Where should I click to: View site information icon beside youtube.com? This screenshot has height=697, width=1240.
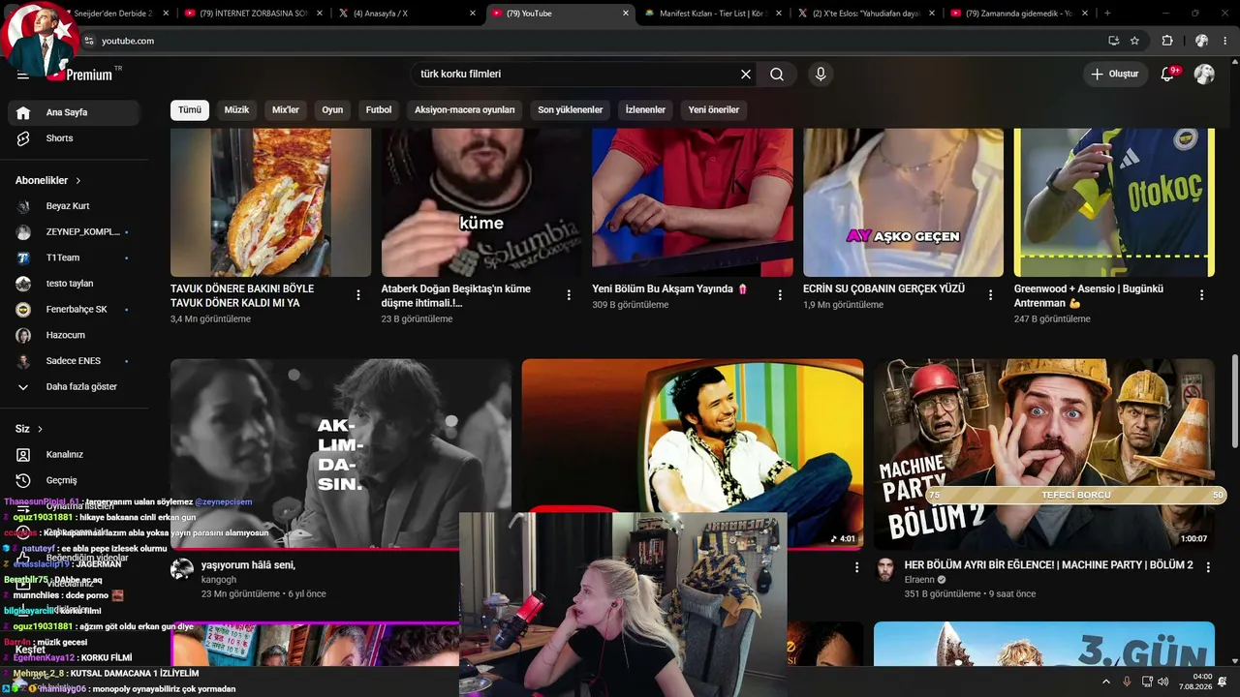tap(89, 41)
